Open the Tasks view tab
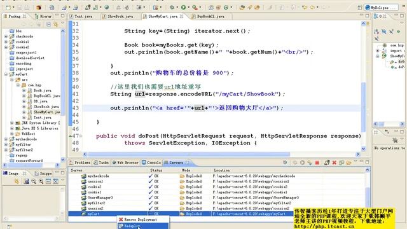The image size is (407, 229). pos(101,163)
